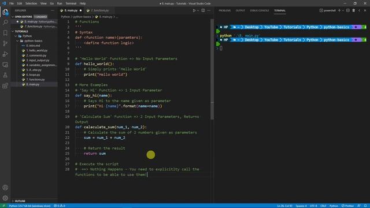Close the terminal panel
Screen dimensions: 370x208
[x=365, y=10]
